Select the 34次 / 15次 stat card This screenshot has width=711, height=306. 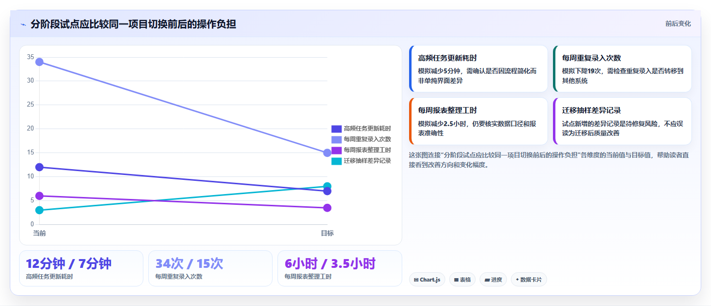(210, 268)
